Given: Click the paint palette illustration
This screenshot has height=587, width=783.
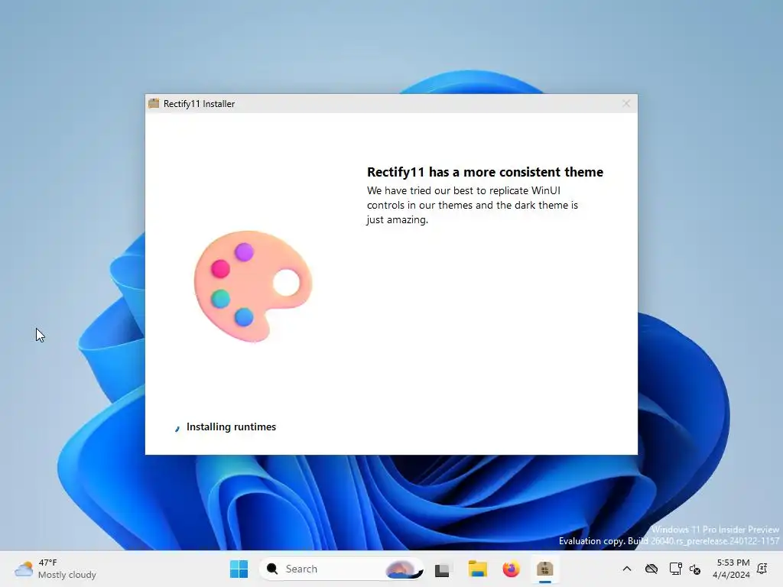Looking at the screenshot, I should click(252, 286).
